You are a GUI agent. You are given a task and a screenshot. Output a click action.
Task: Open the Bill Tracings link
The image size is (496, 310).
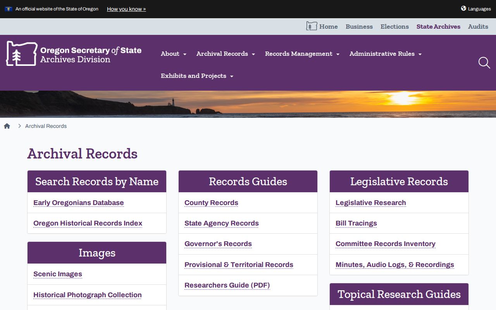pyautogui.click(x=356, y=223)
